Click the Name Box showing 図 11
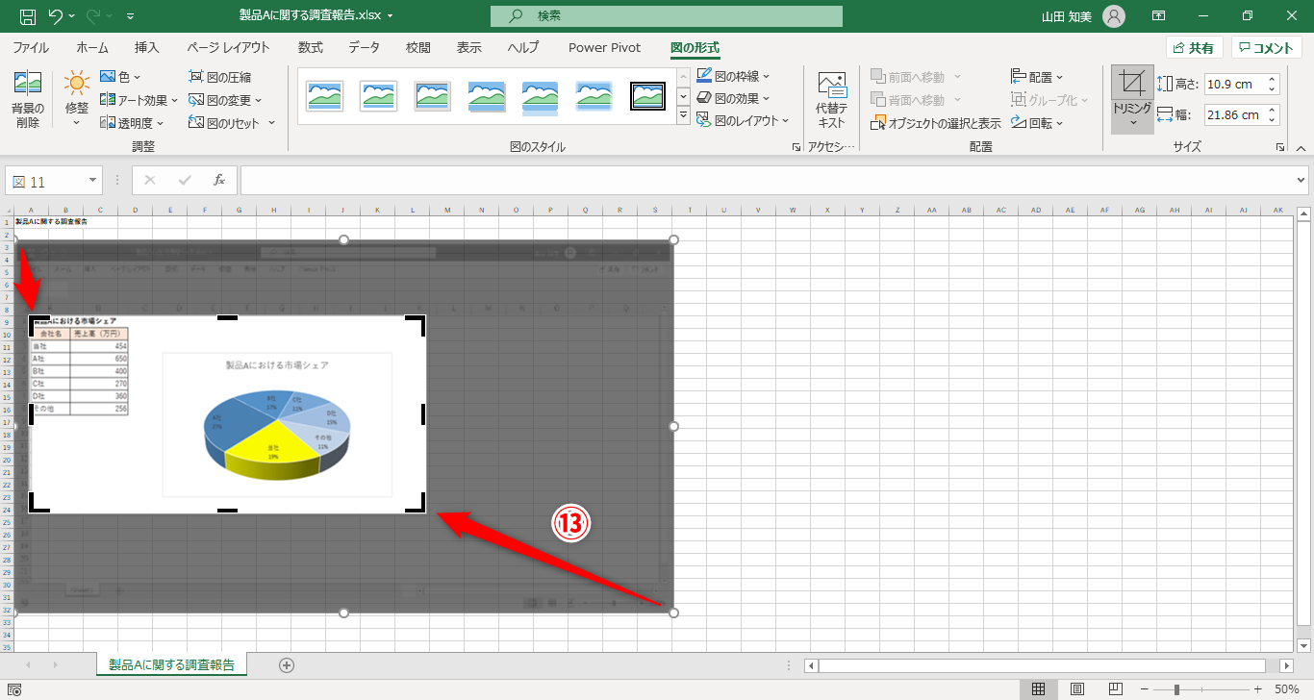The height and width of the screenshot is (700, 1314). [x=53, y=181]
